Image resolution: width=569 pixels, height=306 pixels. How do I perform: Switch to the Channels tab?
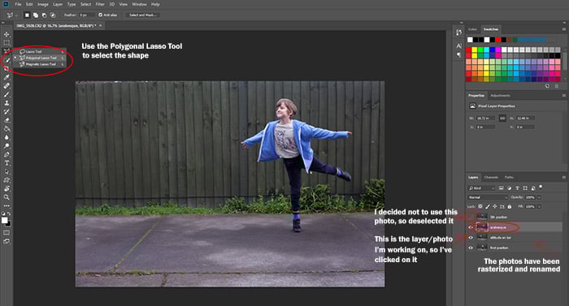(491, 177)
